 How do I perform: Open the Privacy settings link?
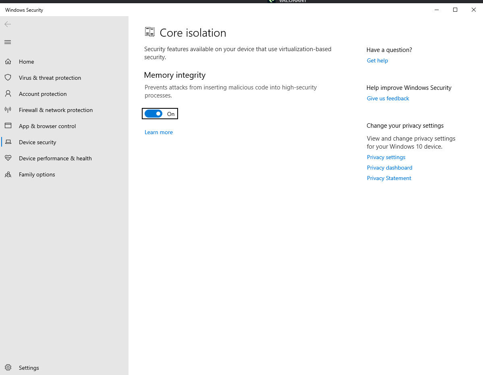click(386, 157)
